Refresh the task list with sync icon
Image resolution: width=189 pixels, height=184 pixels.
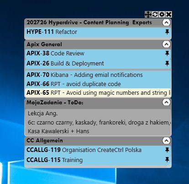click(155, 15)
